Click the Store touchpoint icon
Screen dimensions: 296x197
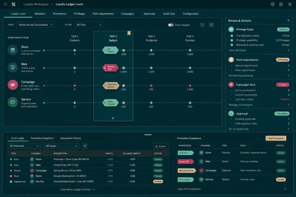coord(12,50)
